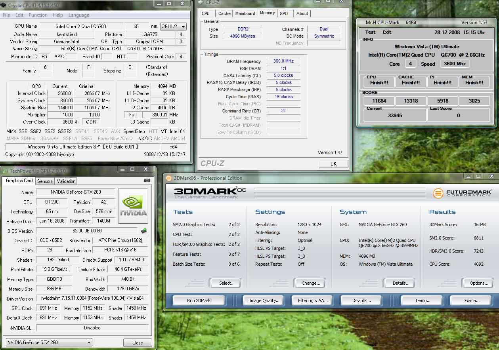Select the Graphics Card tab in GPU-Z
Viewport: 499px width, 350px height.
coord(19,181)
